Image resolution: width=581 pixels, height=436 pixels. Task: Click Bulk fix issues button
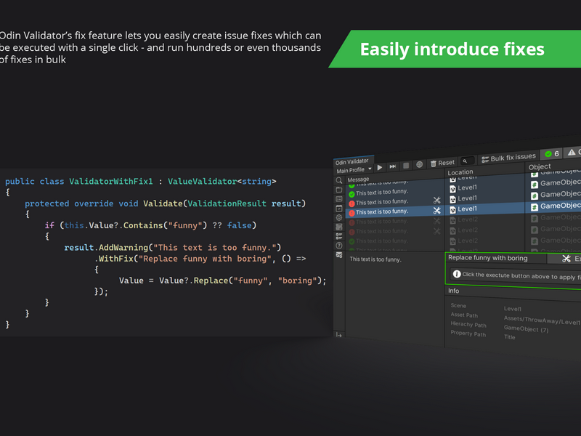[x=509, y=158]
